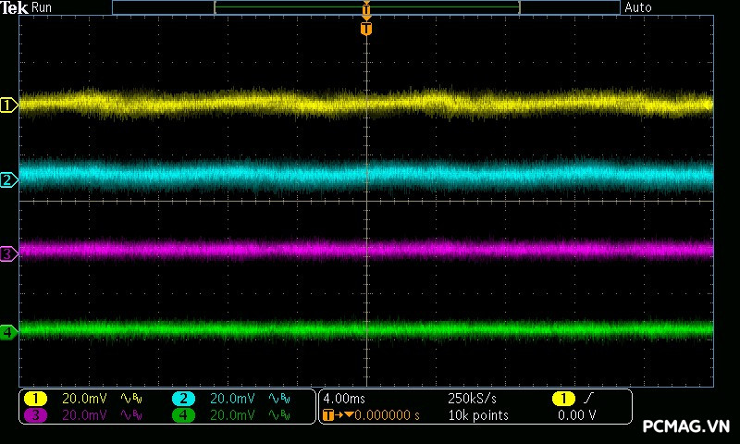
Task: Click the trigger source channel 1 badge
Action: click(x=563, y=399)
